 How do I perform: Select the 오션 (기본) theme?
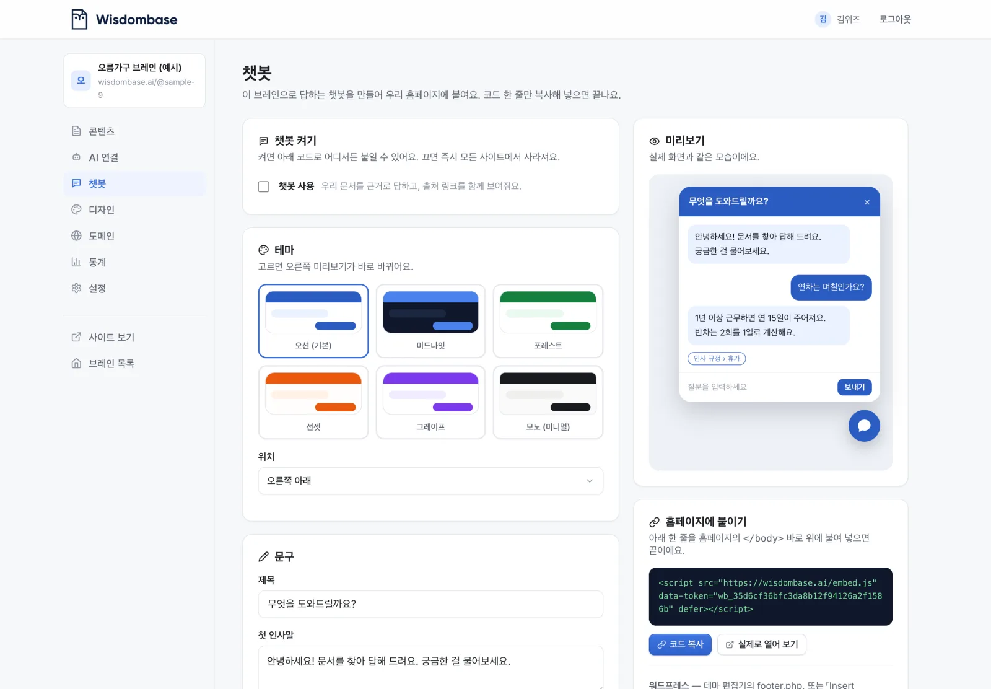(x=313, y=321)
